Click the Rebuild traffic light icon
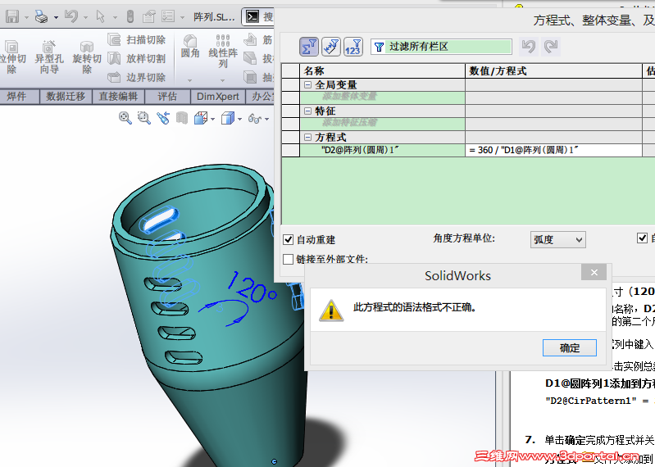This screenshot has height=467, width=655. [x=130, y=16]
